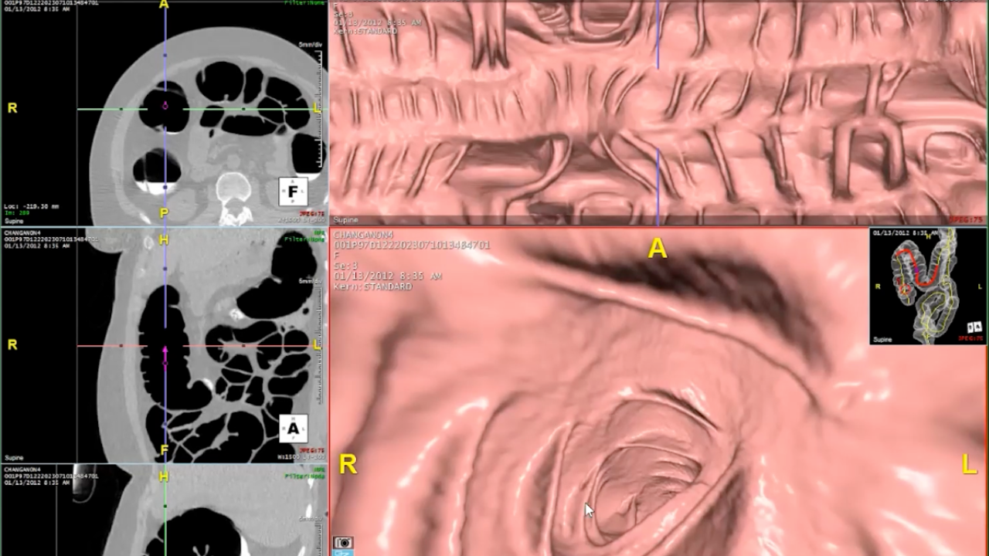The image size is (989, 556).
Task: Click the JPEG:75 indicator on the colon map inset
Action: coord(972,337)
